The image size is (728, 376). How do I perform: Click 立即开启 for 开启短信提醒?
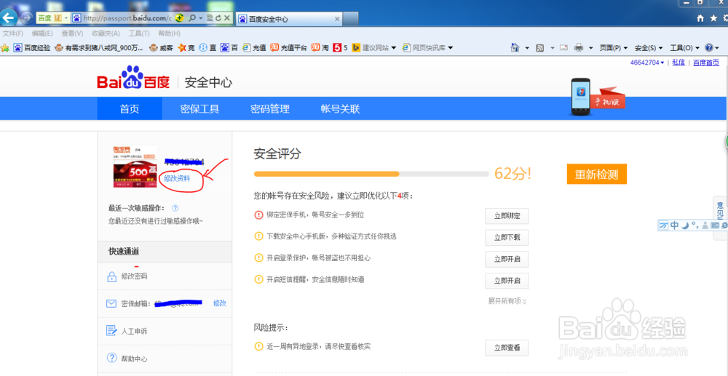pyautogui.click(x=507, y=281)
